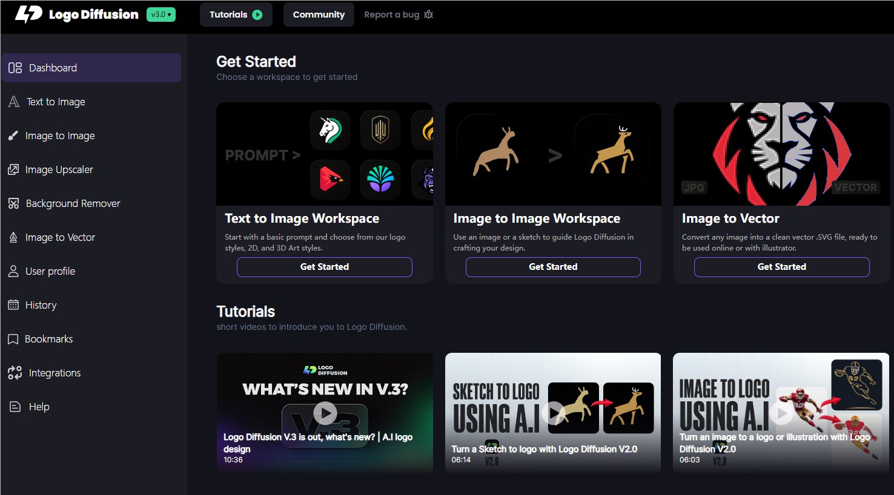Open Integrations in the sidebar
The height and width of the screenshot is (495, 894).
pos(55,373)
